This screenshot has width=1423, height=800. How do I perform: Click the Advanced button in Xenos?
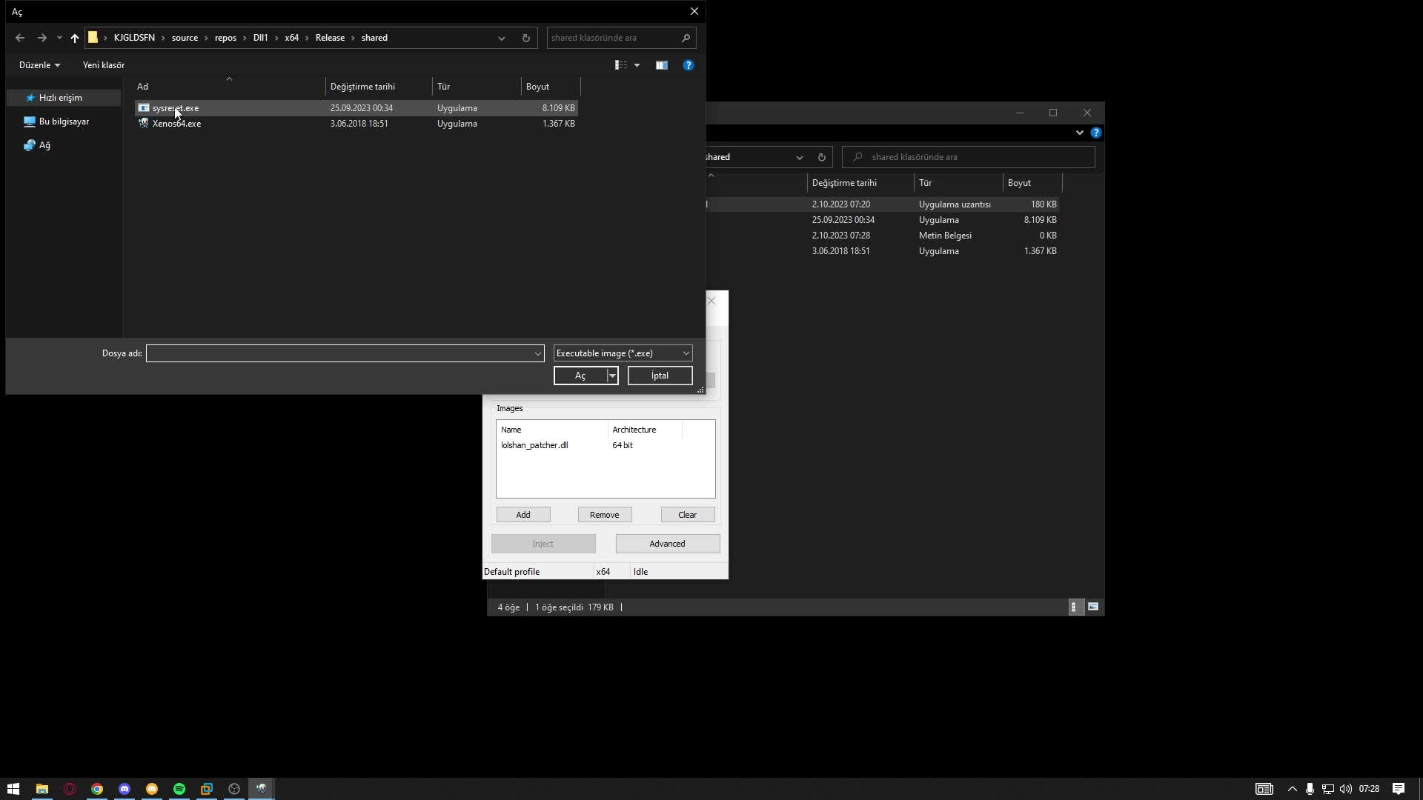[667, 543]
